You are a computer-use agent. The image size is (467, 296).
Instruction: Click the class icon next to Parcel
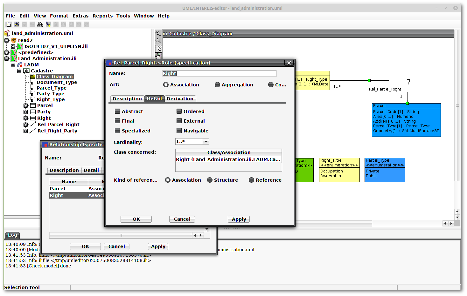point(33,105)
